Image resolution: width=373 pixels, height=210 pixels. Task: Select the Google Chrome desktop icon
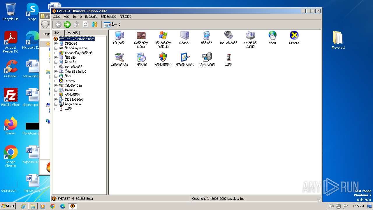[10, 156]
